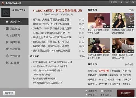Click the 启动游戏 launch button
This screenshot has height=98, width=136.
point(126,93)
